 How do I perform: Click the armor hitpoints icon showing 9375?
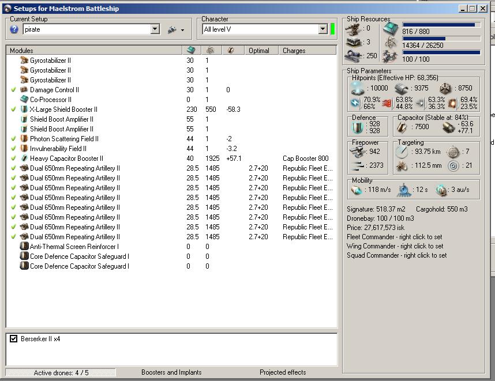[402, 88]
